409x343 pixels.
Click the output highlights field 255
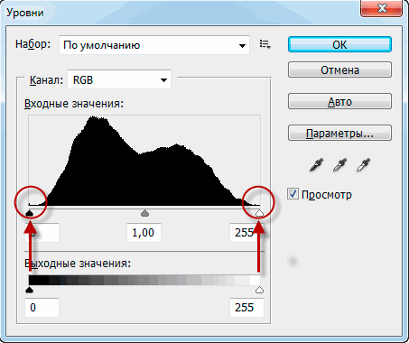pos(246,307)
